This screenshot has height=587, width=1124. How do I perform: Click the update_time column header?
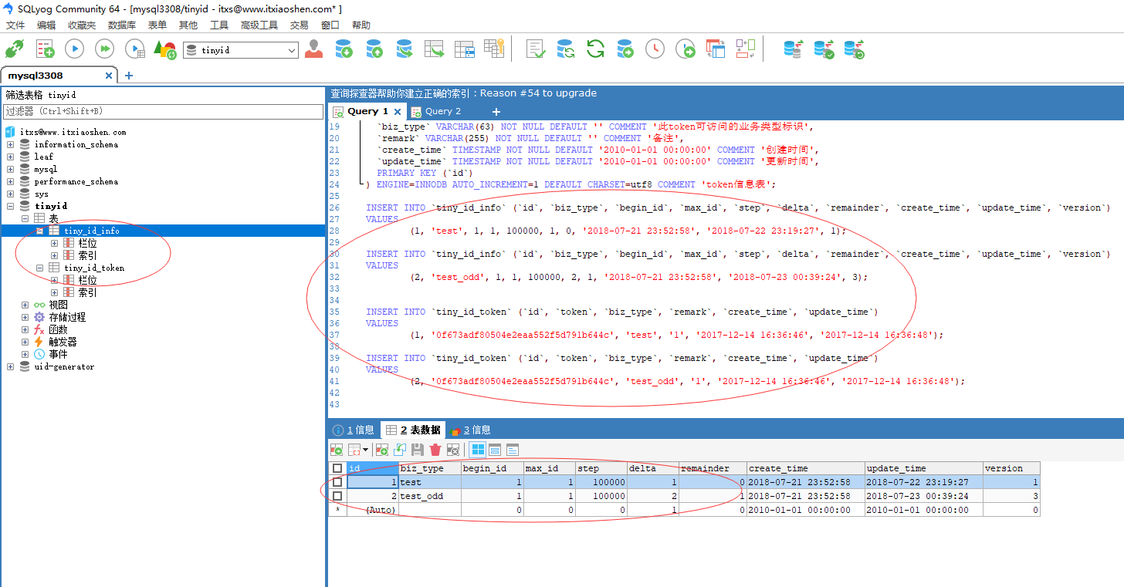tap(923, 468)
